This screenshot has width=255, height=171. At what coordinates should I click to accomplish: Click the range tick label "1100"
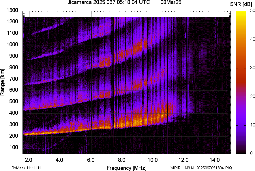tap(12, 33)
